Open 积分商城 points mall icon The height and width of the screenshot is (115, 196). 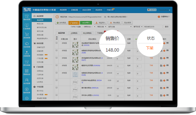coord(27,63)
